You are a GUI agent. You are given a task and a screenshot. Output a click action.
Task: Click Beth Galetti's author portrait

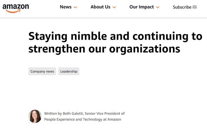[x=35, y=116]
